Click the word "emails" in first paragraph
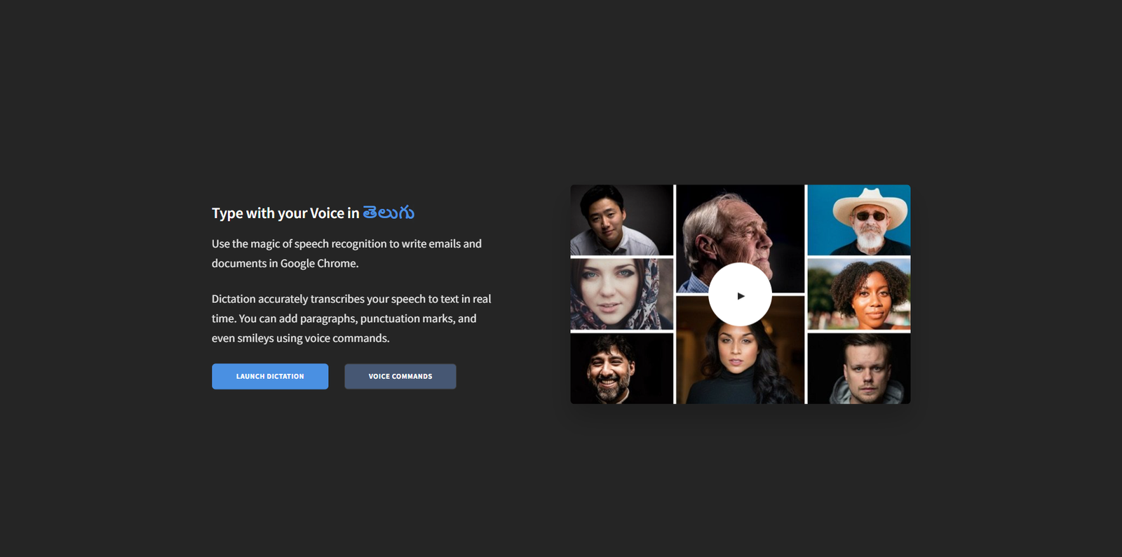 [x=445, y=244]
